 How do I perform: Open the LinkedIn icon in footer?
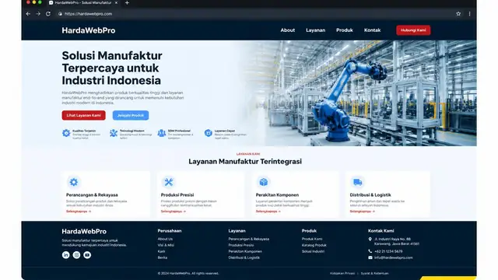pyautogui.click(x=65, y=255)
